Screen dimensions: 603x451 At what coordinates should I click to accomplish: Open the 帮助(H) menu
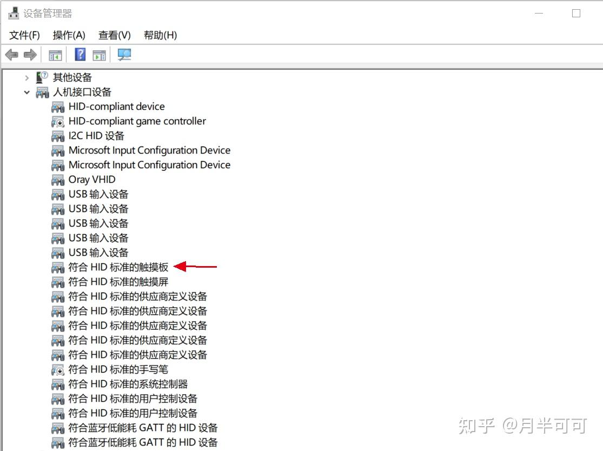click(x=160, y=35)
